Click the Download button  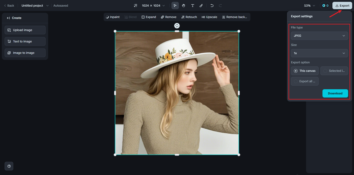(335, 93)
